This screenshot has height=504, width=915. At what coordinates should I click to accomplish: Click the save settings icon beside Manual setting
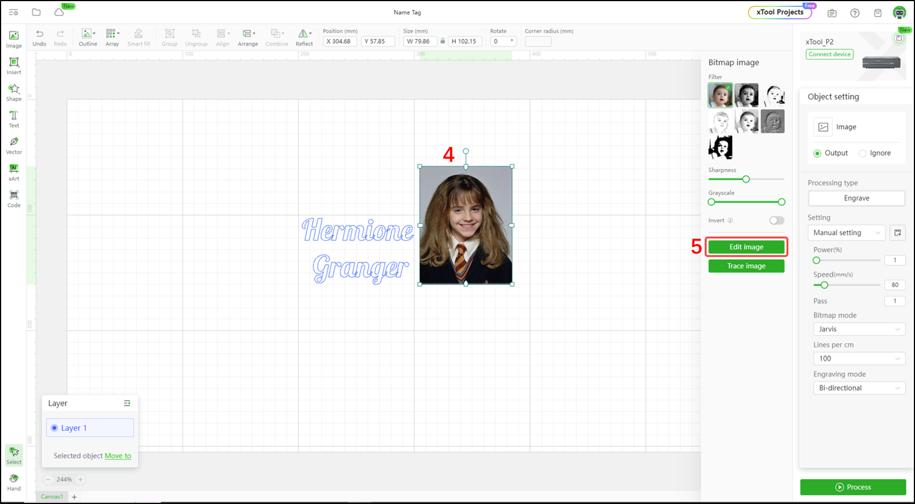pos(897,233)
